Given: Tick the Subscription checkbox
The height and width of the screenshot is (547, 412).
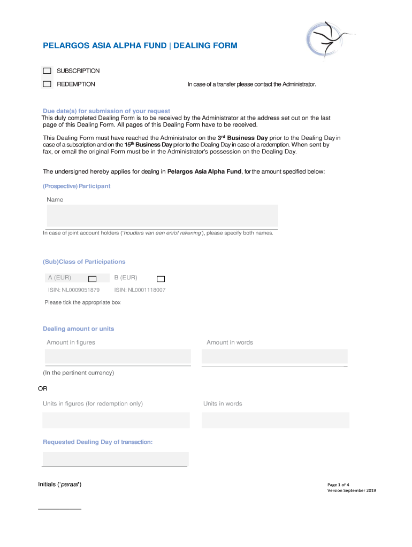Looking at the screenshot, I should [x=47, y=71].
